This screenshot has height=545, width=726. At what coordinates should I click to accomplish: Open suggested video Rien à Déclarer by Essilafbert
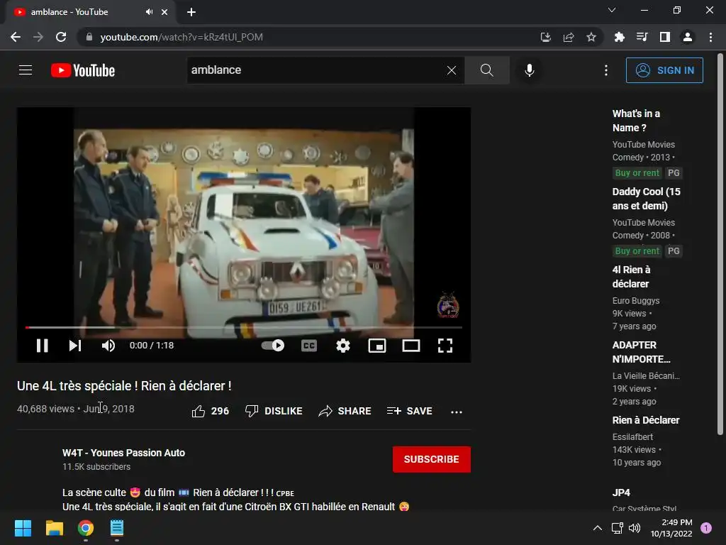[x=646, y=420]
